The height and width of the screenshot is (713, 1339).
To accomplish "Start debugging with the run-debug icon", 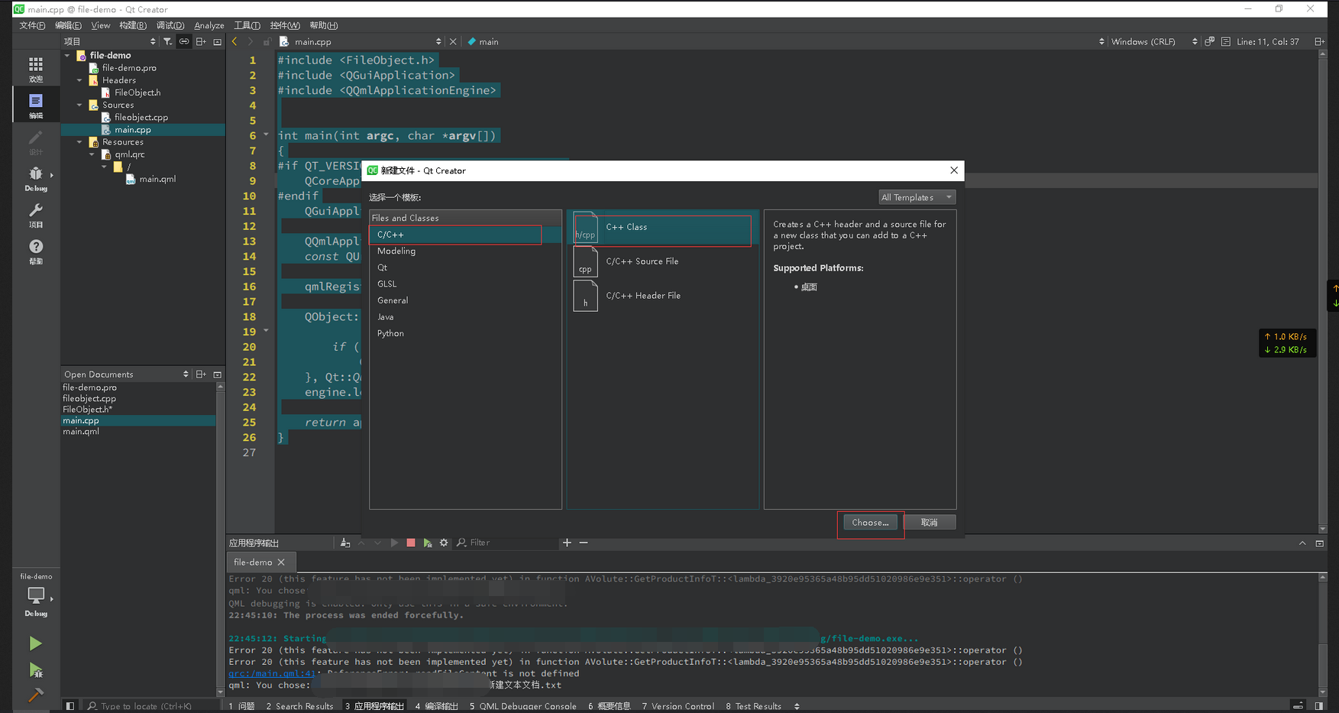I will point(36,670).
